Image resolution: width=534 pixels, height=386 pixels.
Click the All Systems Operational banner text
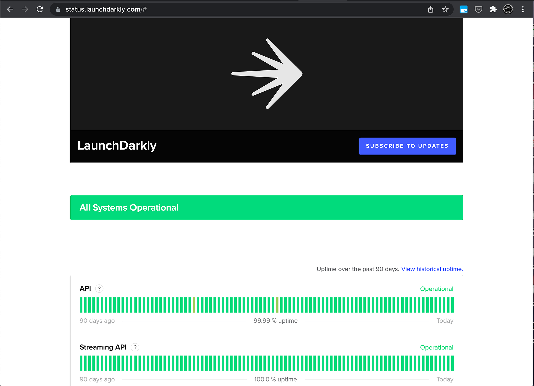click(x=129, y=208)
